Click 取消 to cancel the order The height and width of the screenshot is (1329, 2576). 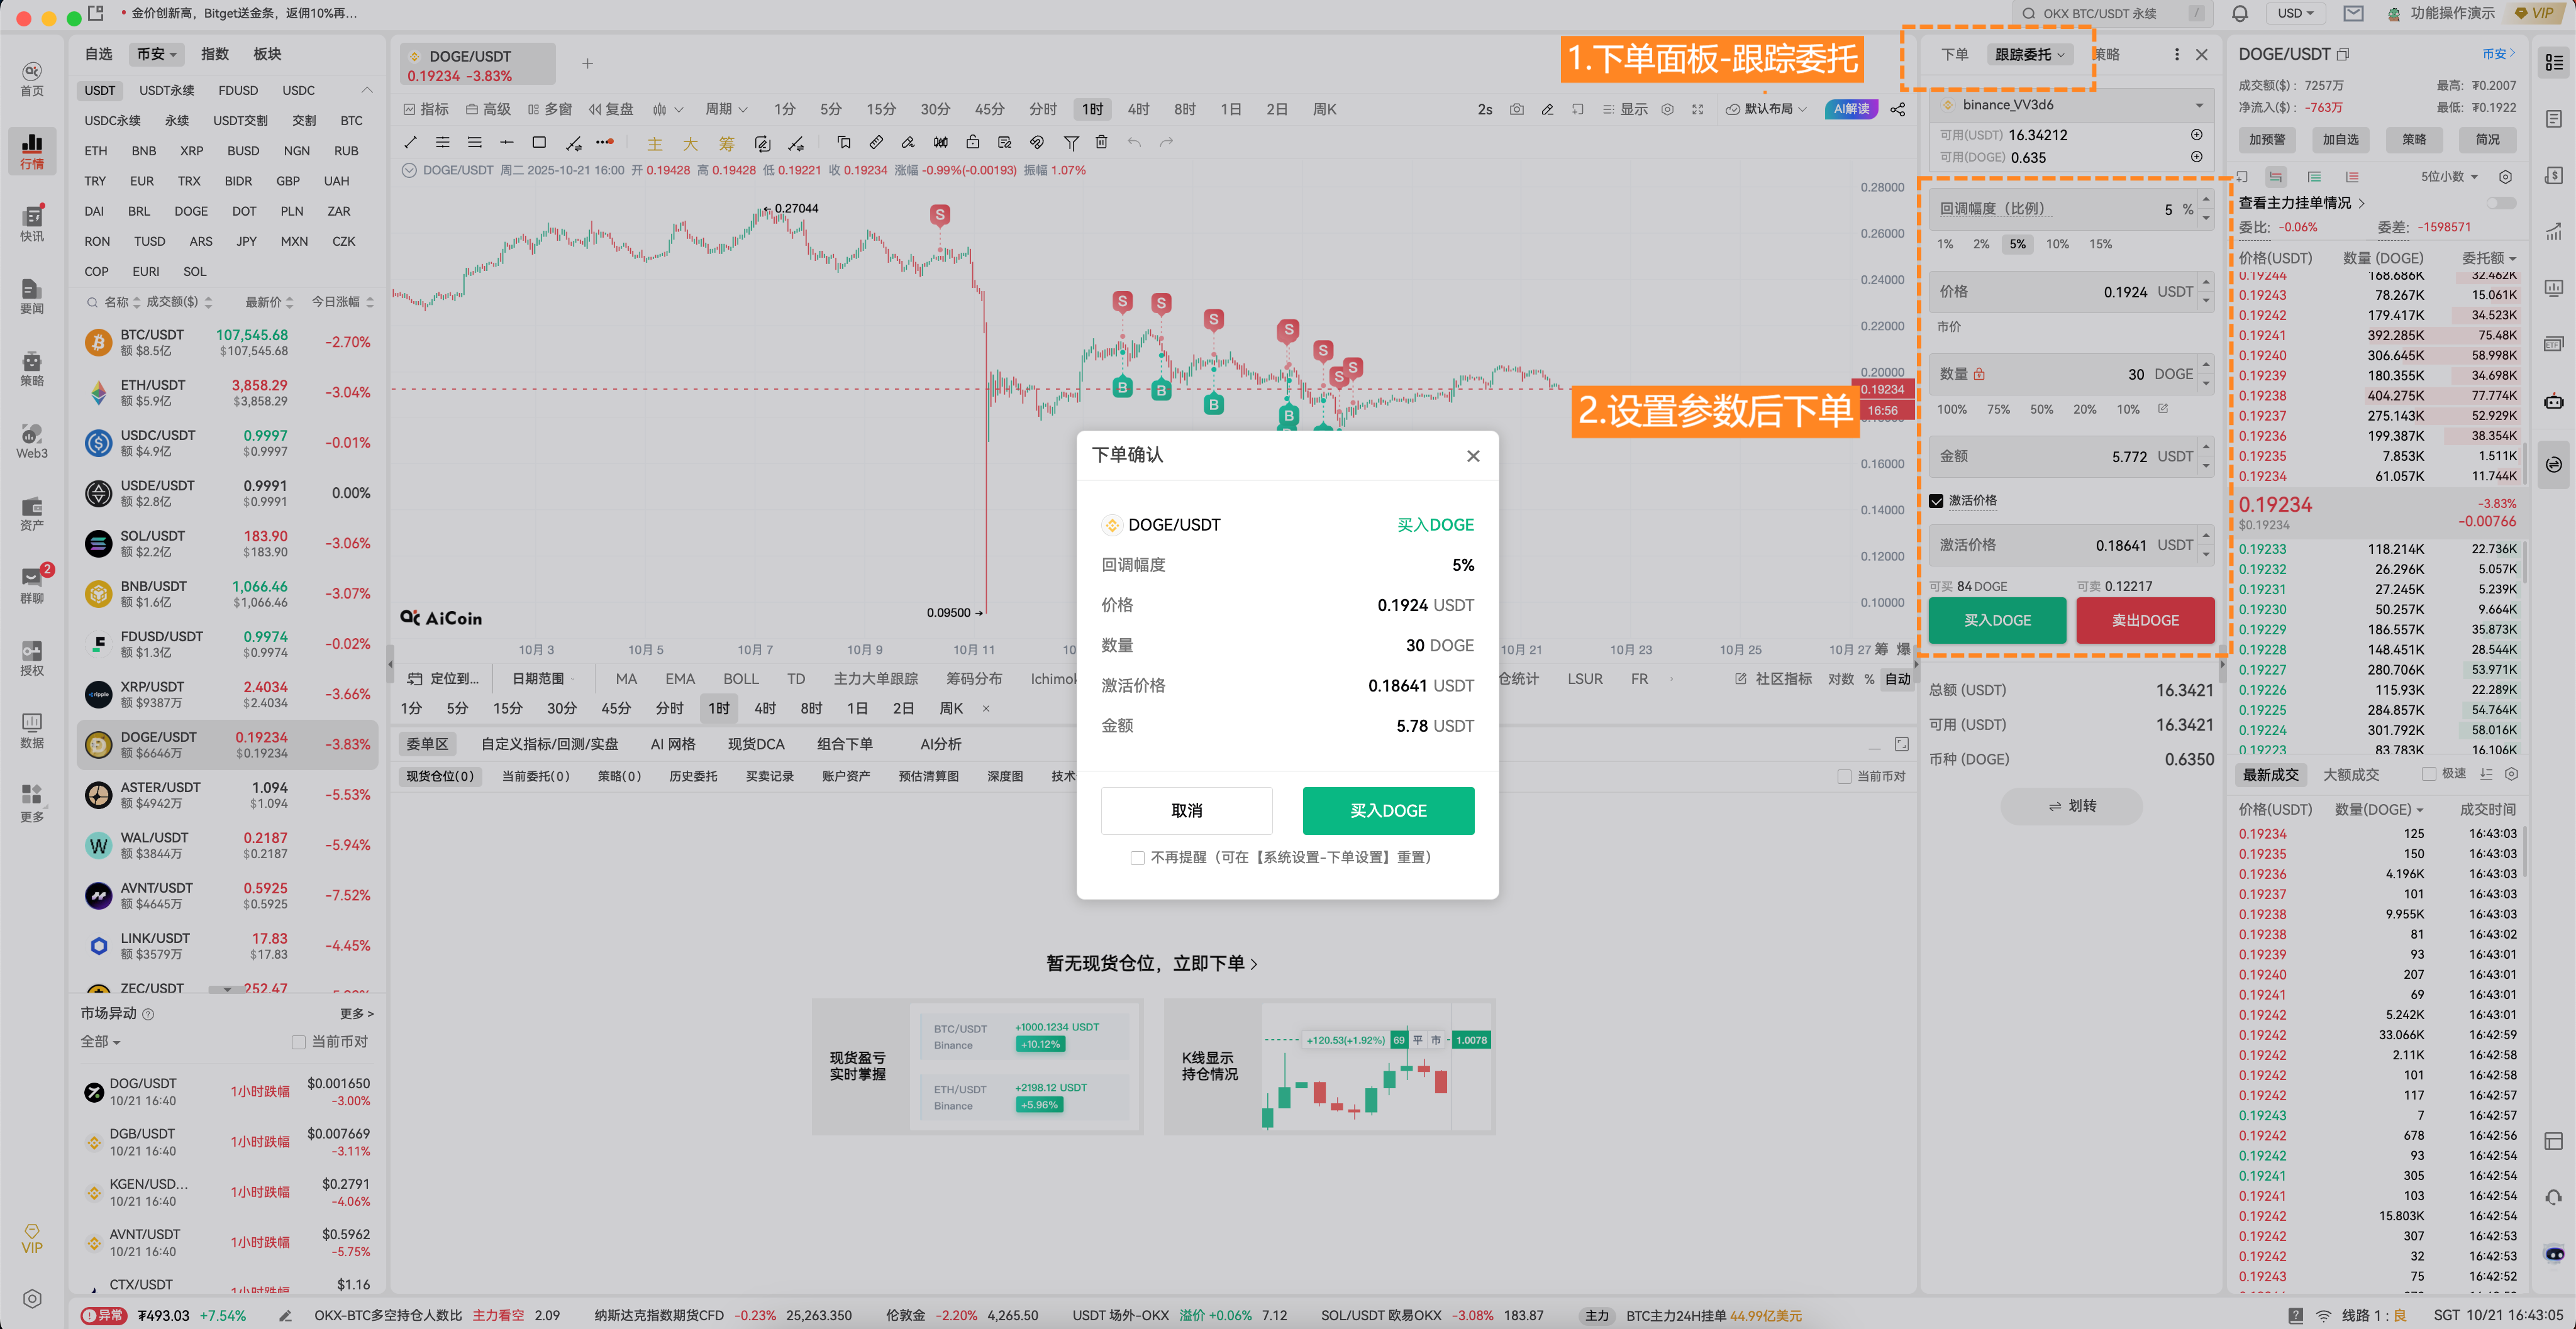pyautogui.click(x=1186, y=810)
